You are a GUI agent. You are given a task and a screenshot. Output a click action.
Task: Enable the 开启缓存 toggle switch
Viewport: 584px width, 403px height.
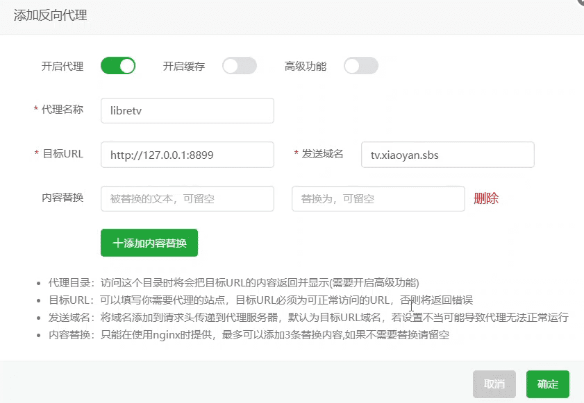pos(239,66)
